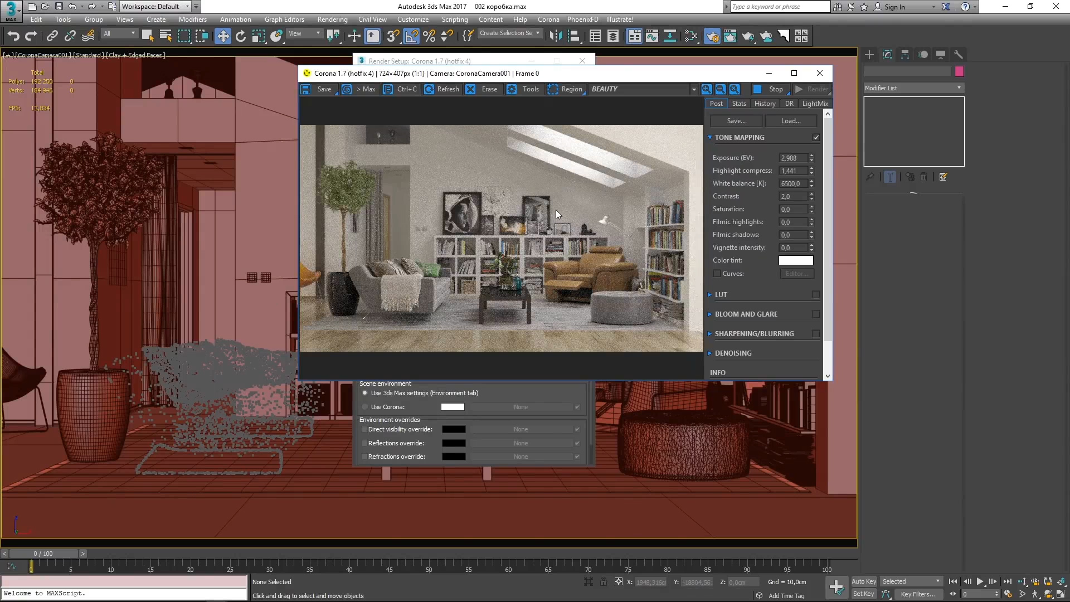Select the Refresh render button
The width and height of the screenshot is (1070, 602).
(441, 89)
